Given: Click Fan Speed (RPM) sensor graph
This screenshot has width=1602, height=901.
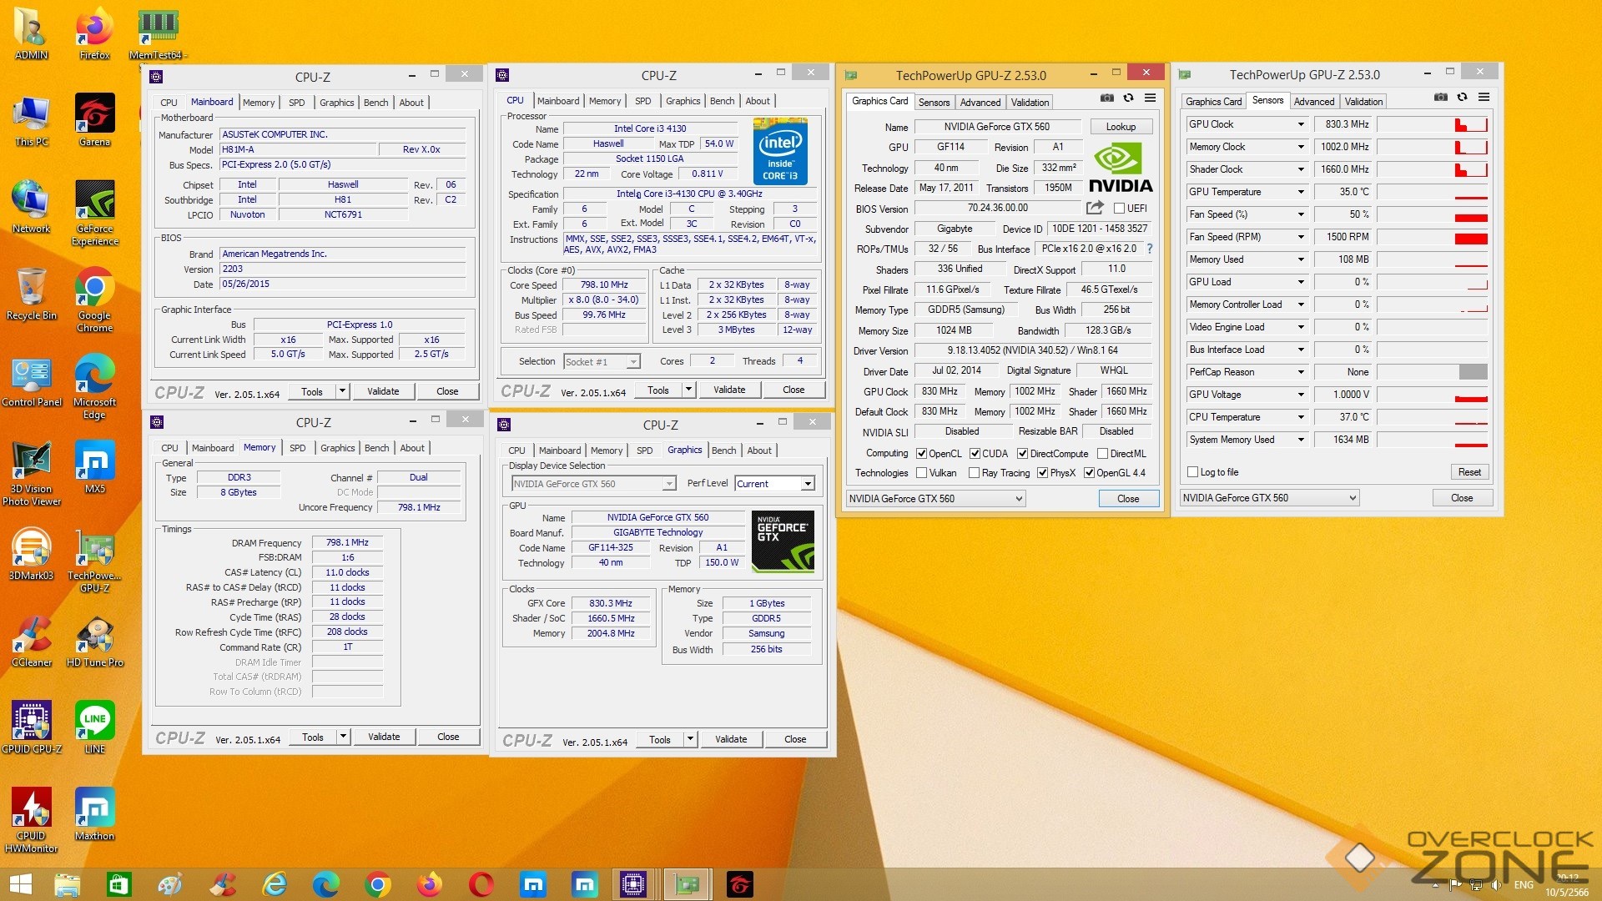Looking at the screenshot, I should pos(1432,237).
